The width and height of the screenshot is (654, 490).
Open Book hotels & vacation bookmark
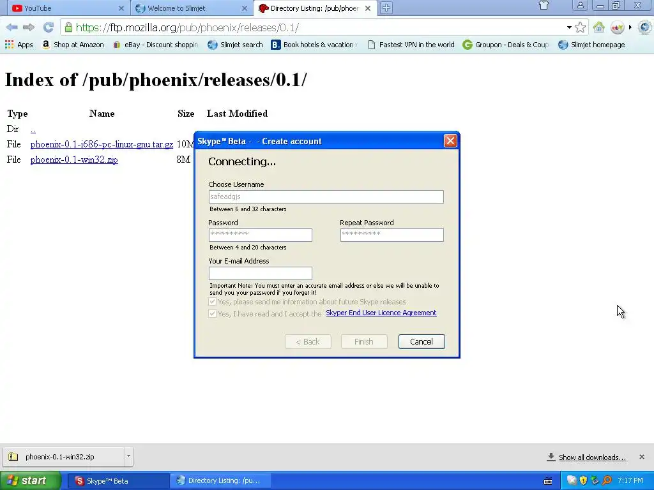[x=314, y=45]
